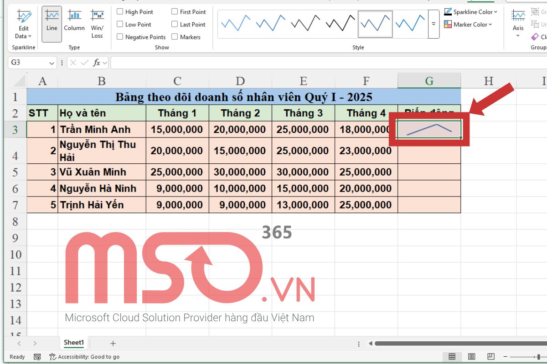Add a new sheet with plus button
Viewport: 547px width, 364px height.
point(113,344)
